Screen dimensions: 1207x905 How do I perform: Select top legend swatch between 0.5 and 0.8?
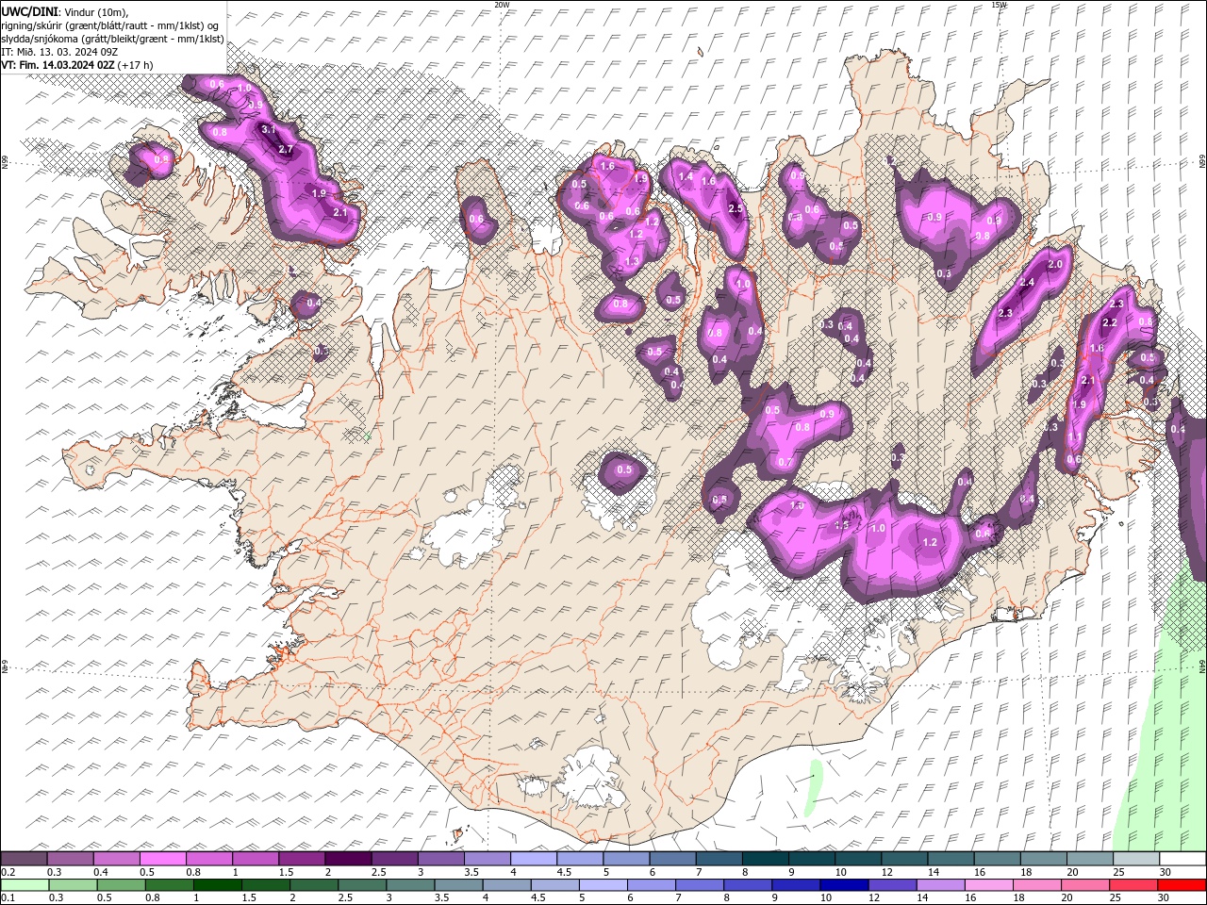pos(162,859)
